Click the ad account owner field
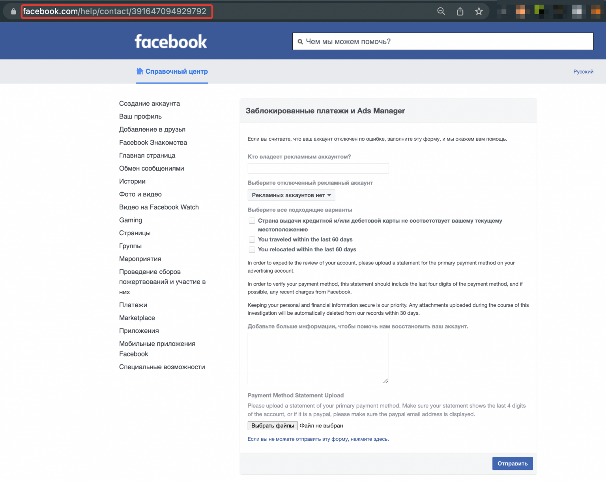This screenshot has height=481, width=606. [318, 168]
